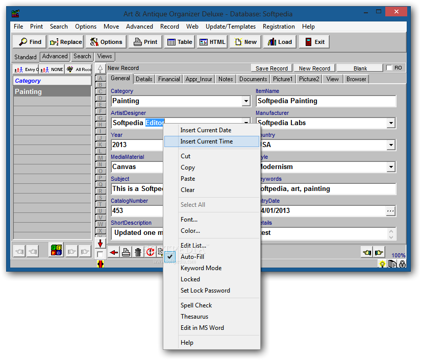Click into the ItemName field with Softpedia Painting

[x=326, y=101]
